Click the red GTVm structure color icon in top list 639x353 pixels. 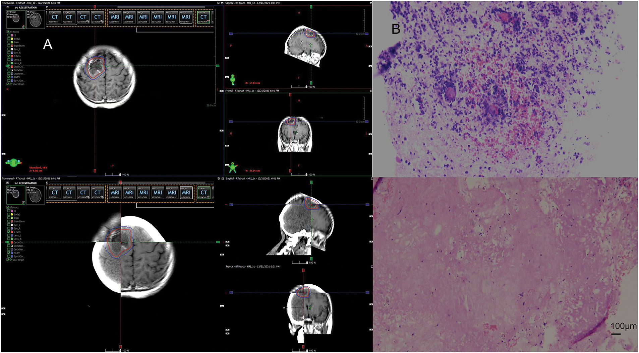[12, 56]
